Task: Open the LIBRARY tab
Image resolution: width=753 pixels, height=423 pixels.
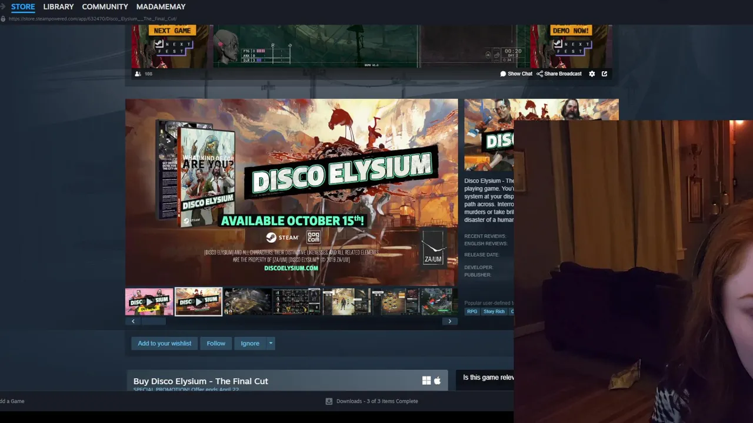Action: click(x=58, y=6)
